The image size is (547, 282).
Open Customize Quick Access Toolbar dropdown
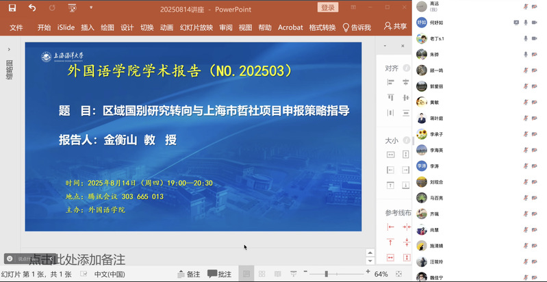(x=91, y=8)
